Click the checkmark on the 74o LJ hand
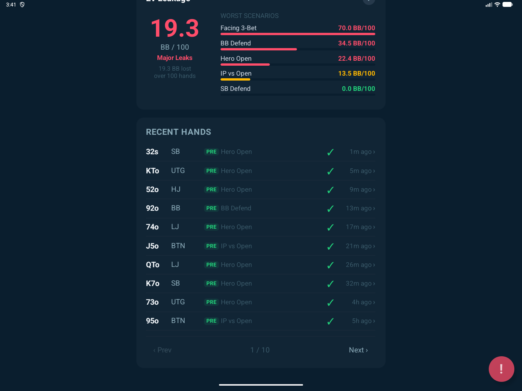The height and width of the screenshot is (391, 522). (x=331, y=227)
